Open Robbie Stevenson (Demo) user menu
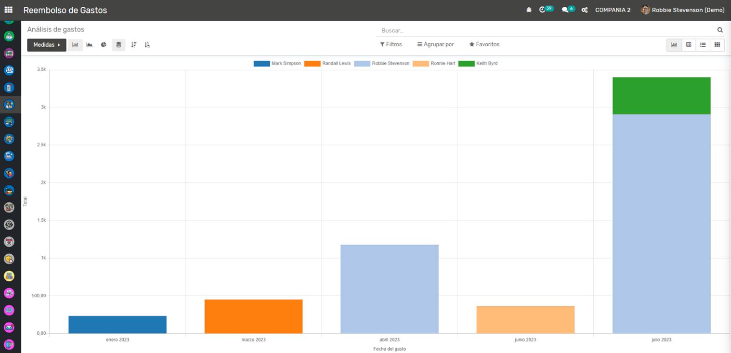 (682, 10)
